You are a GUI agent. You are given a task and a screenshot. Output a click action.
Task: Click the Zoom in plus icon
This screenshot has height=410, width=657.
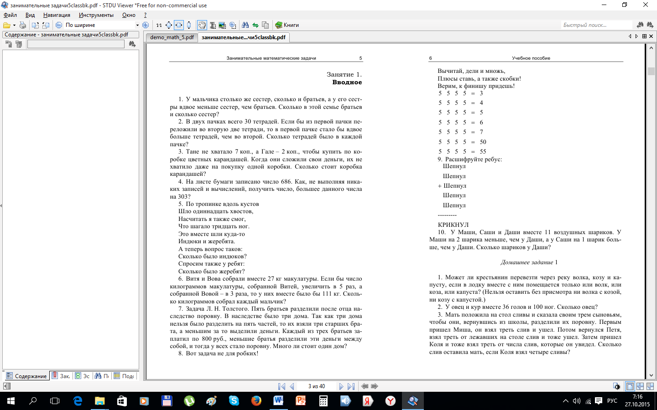[146, 25]
